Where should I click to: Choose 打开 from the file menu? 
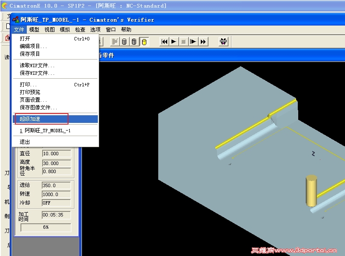click(55, 39)
